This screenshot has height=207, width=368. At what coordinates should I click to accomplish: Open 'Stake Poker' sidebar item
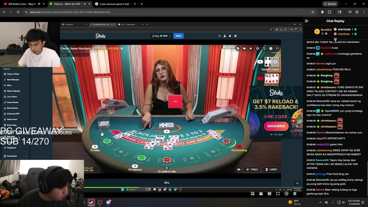click(12, 119)
